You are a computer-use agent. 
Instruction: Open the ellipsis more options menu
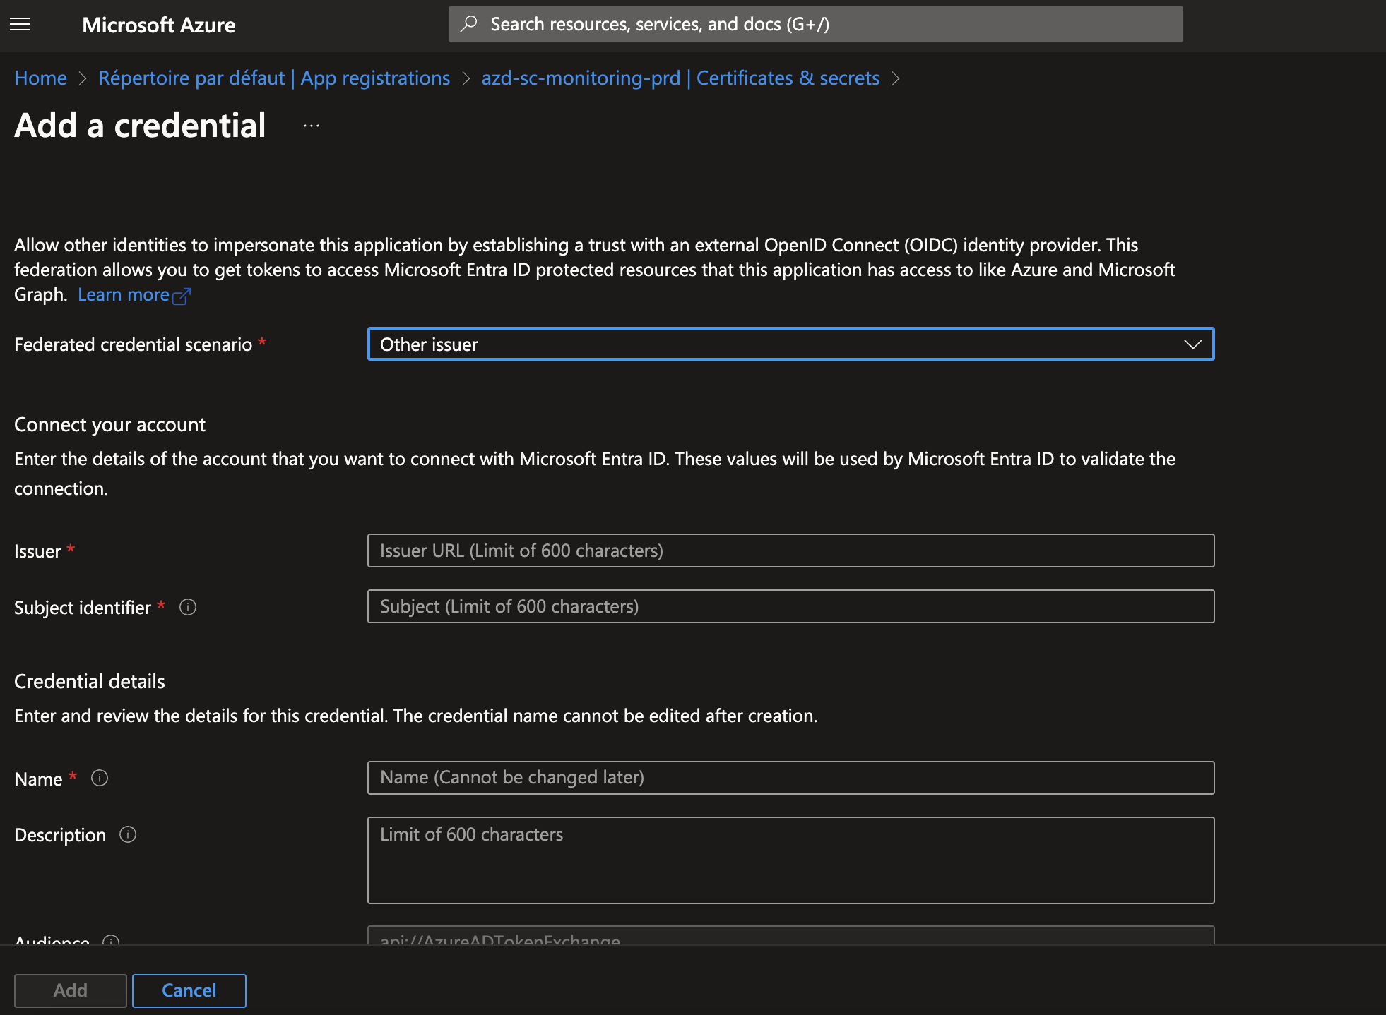pos(312,126)
